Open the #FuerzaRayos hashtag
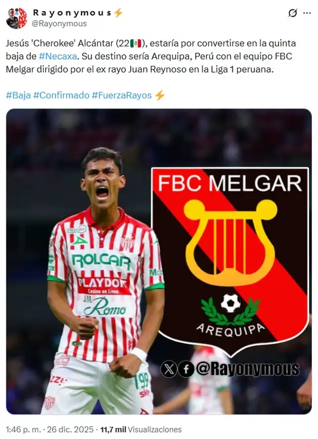 pos(122,95)
